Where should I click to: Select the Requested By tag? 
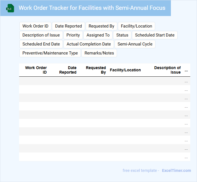101,26
